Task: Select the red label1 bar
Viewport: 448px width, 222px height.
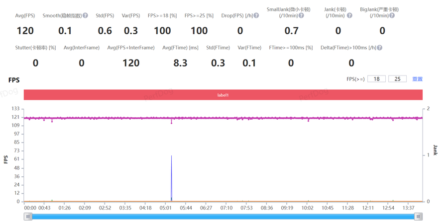Action: (223, 94)
